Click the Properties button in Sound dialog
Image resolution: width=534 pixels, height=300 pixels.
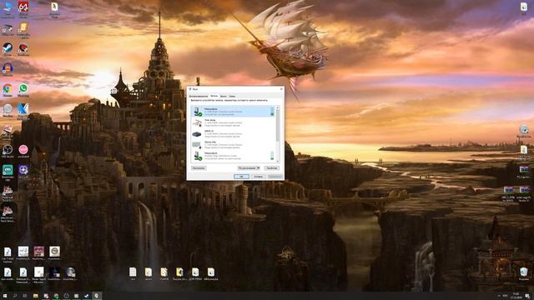coord(272,168)
